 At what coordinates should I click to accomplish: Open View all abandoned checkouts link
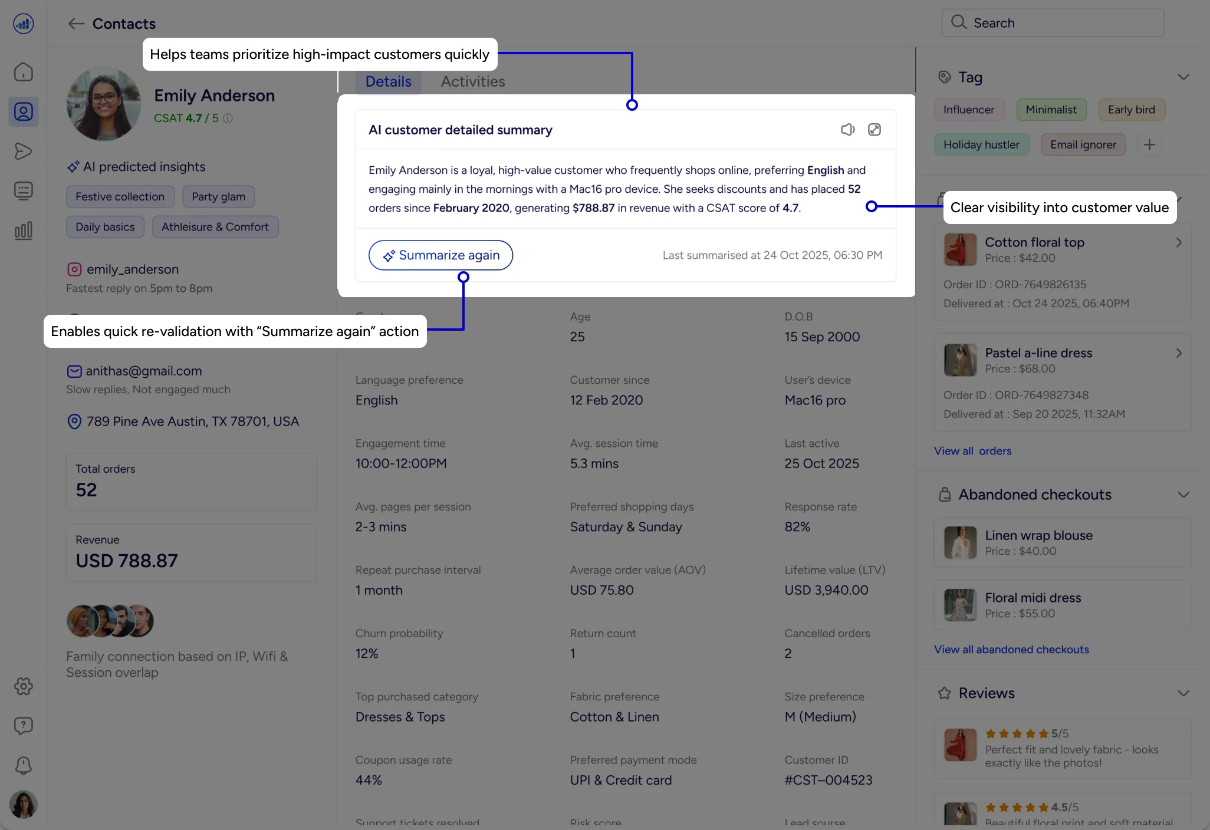1011,649
